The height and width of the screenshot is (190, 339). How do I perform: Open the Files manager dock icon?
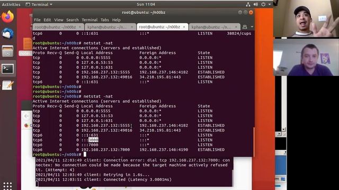(8, 51)
